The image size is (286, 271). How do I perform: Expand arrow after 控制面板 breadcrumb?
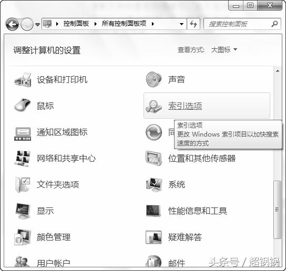[x=95, y=24]
